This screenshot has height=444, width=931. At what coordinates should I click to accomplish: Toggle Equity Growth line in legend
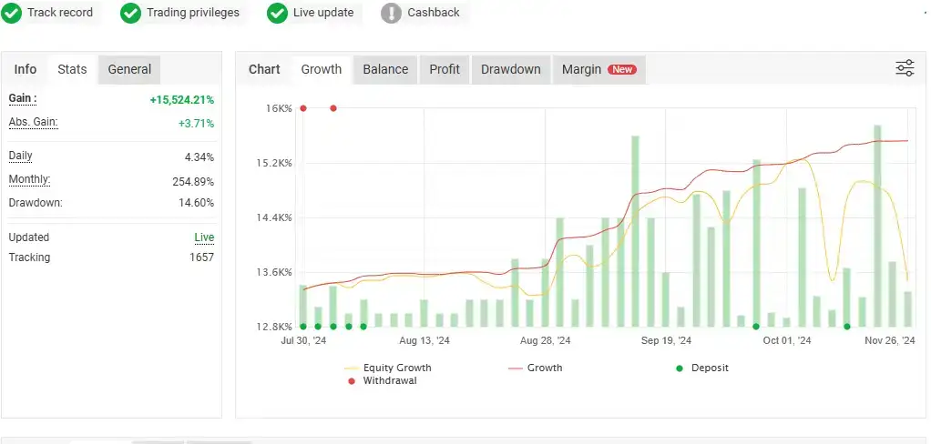(396, 368)
